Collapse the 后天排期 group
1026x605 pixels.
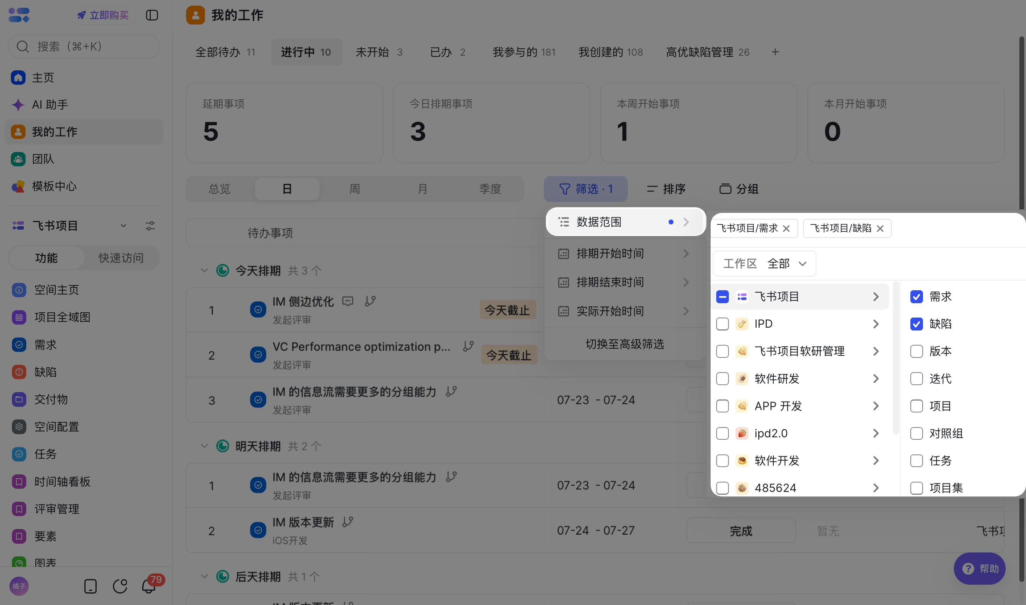coord(204,576)
